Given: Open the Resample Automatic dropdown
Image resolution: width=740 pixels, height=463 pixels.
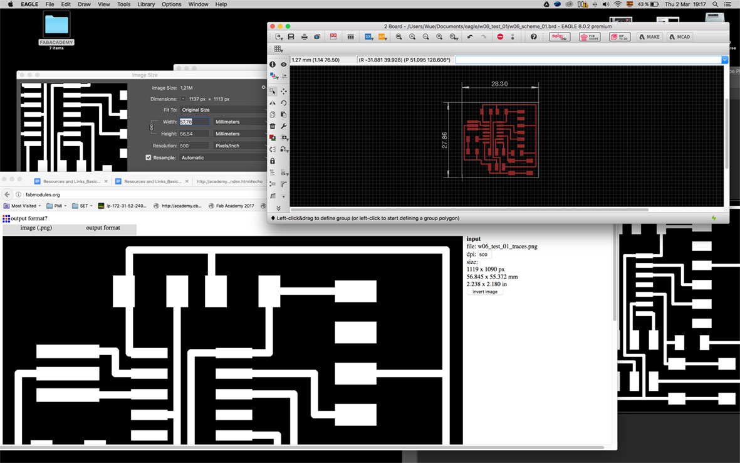Looking at the screenshot, I should tap(223, 157).
